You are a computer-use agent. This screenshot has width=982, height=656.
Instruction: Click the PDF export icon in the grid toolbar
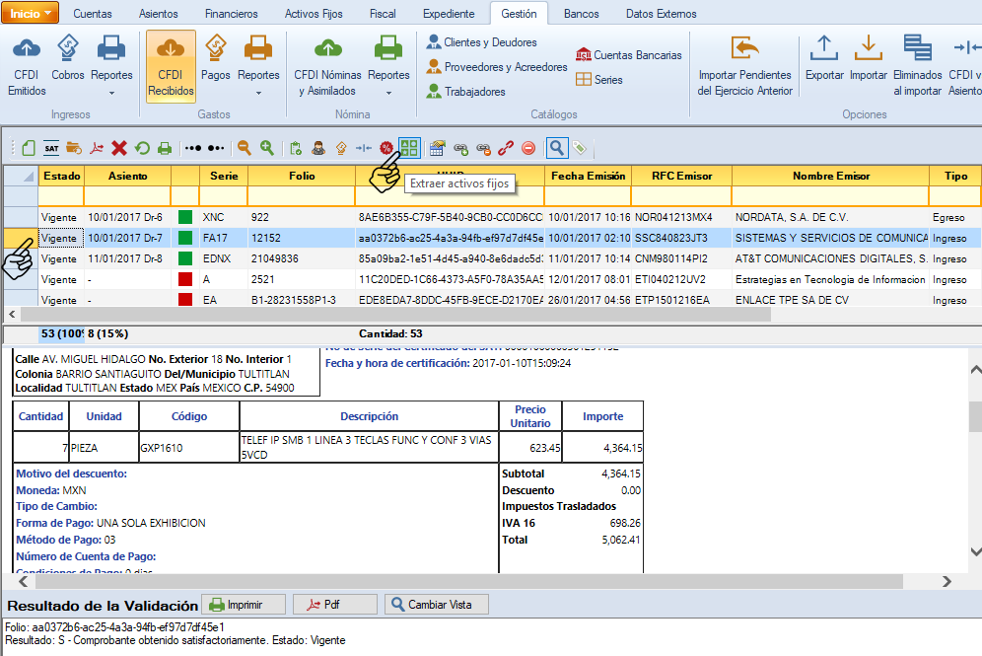pyautogui.click(x=97, y=149)
